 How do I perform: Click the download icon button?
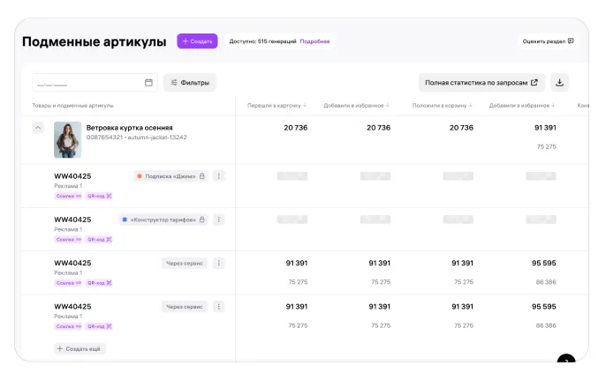click(x=559, y=83)
